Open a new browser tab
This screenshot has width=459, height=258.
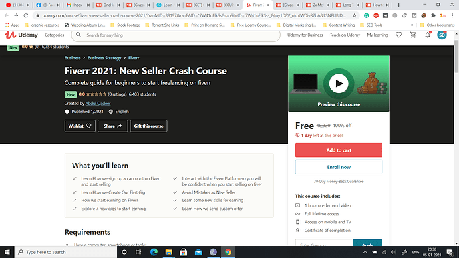click(398, 5)
